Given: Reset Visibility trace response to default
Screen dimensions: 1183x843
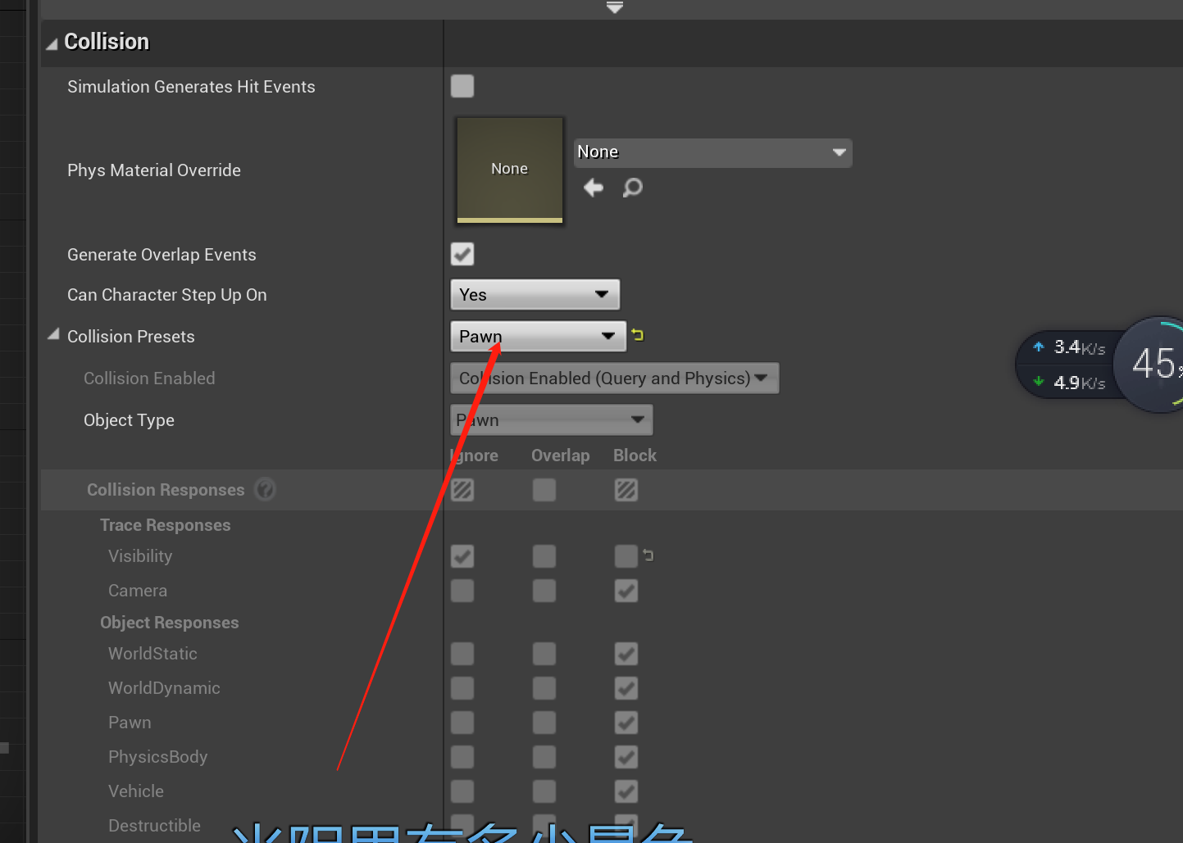Looking at the screenshot, I should 648,555.
